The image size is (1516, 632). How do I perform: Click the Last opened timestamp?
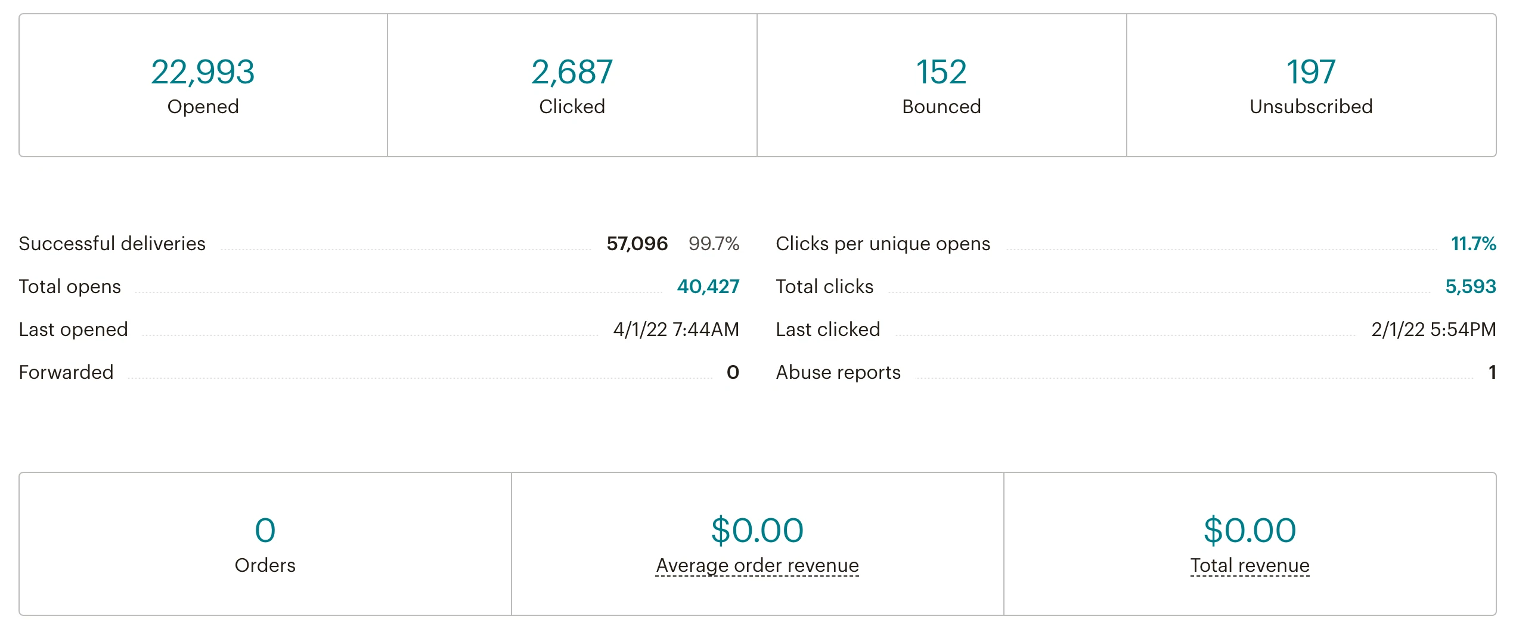click(676, 329)
